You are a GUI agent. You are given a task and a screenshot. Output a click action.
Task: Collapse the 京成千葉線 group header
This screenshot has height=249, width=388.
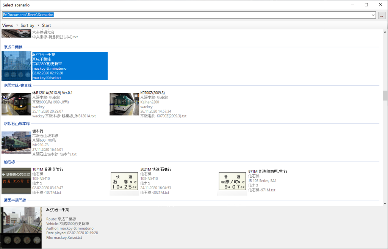pos(13,47)
